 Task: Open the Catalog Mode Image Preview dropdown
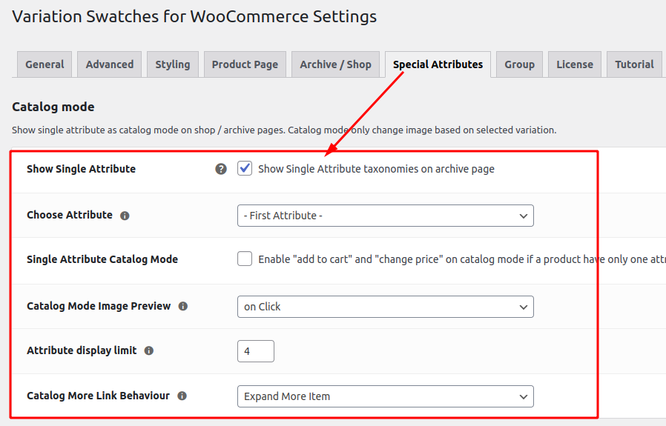tap(385, 306)
